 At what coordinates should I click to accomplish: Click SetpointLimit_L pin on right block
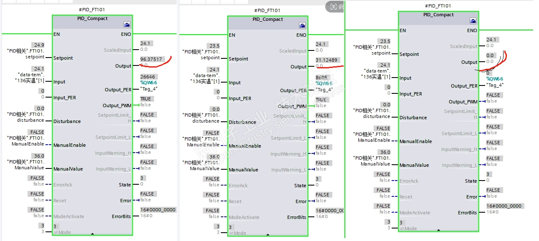(459, 133)
